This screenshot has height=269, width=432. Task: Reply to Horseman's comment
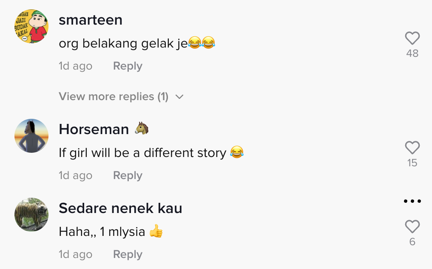click(128, 176)
